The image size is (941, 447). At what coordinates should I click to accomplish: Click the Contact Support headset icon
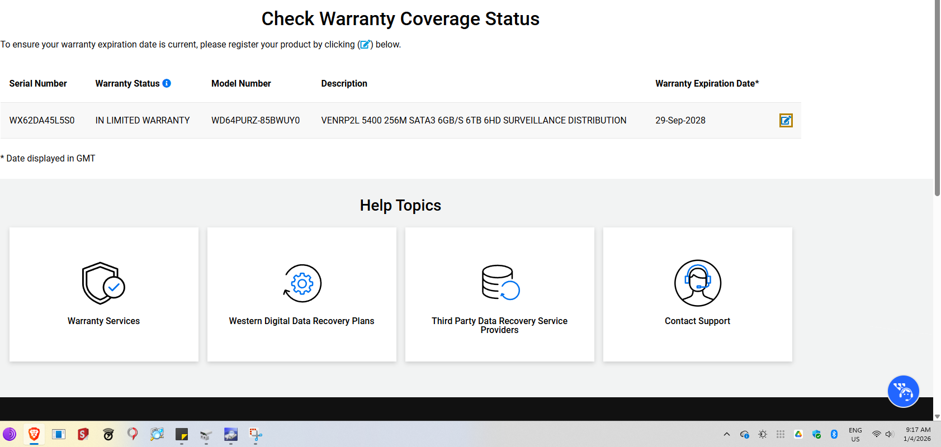tap(697, 283)
